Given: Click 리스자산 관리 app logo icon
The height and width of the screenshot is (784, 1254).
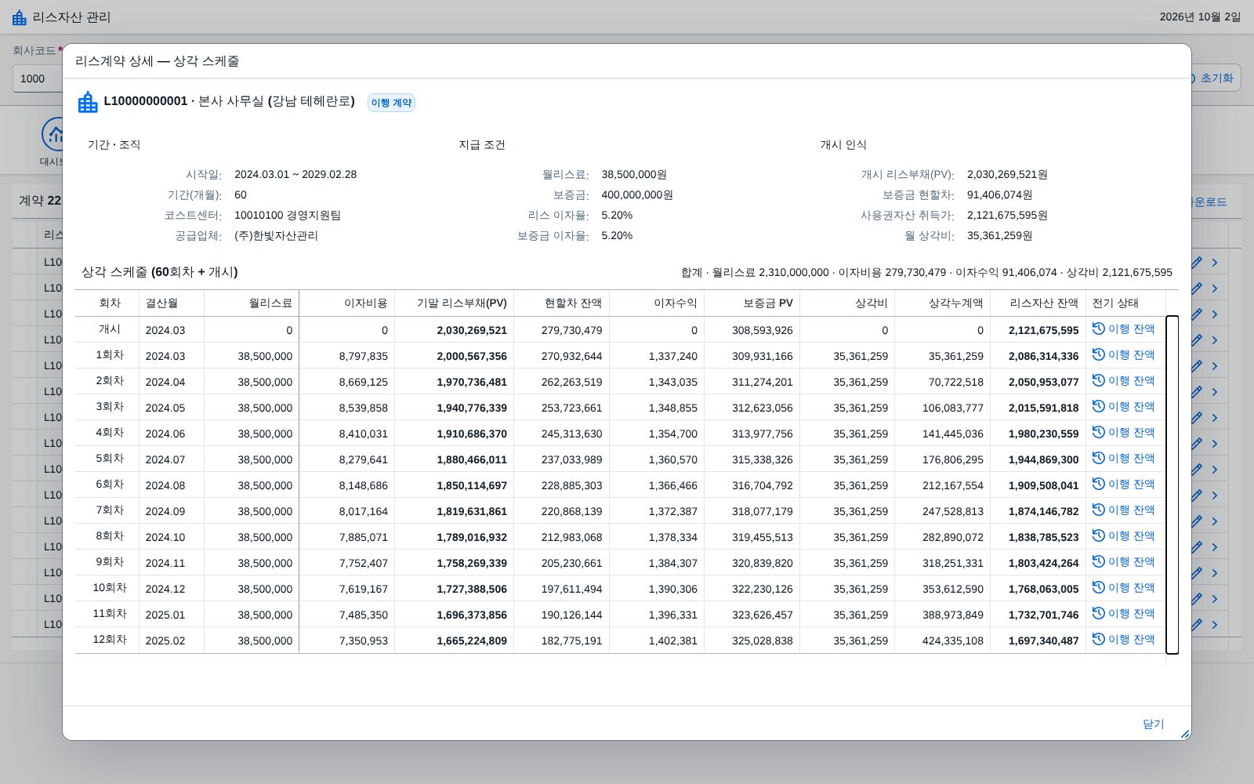Looking at the screenshot, I should (x=20, y=17).
